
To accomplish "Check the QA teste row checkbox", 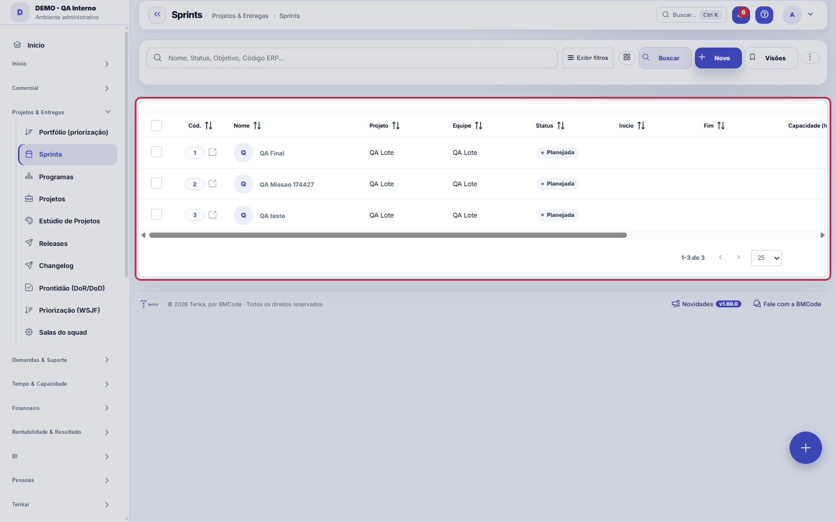I will pos(156,215).
